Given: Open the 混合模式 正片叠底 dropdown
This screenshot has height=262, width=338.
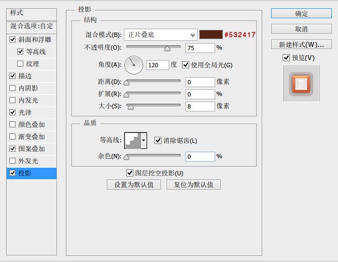Looking at the screenshot, I should (x=160, y=35).
